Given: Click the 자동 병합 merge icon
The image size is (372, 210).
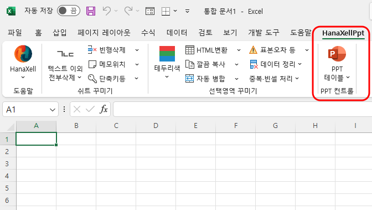Looking at the screenshot, I should pyautogui.click(x=189, y=78).
